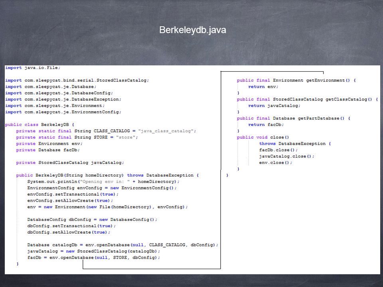Click the getClassCatalog() method signature
The width and height of the screenshot is (383, 287).
307,99
